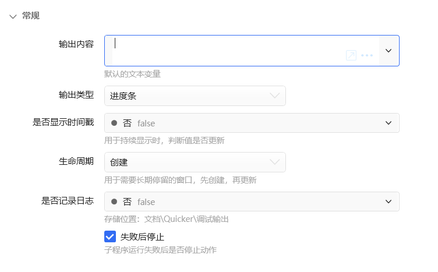Click the chevron in the 创建 dropdown
Image resolution: width=438 pixels, height=272 pixels.
tap(274, 162)
